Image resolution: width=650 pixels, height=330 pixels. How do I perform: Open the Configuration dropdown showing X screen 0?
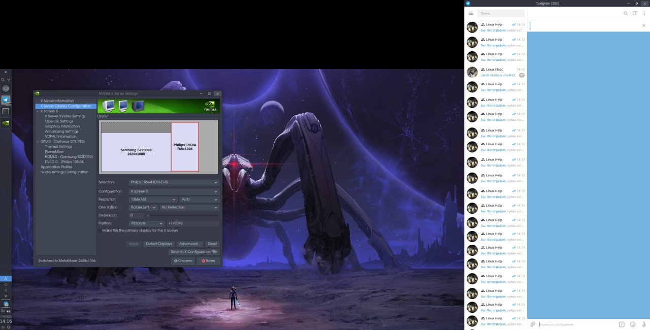point(174,191)
